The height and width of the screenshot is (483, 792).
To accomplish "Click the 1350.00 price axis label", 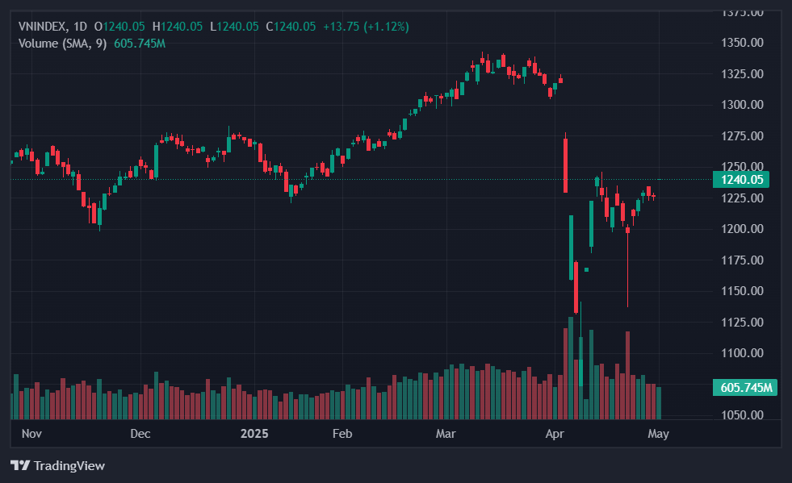I will pyautogui.click(x=742, y=43).
